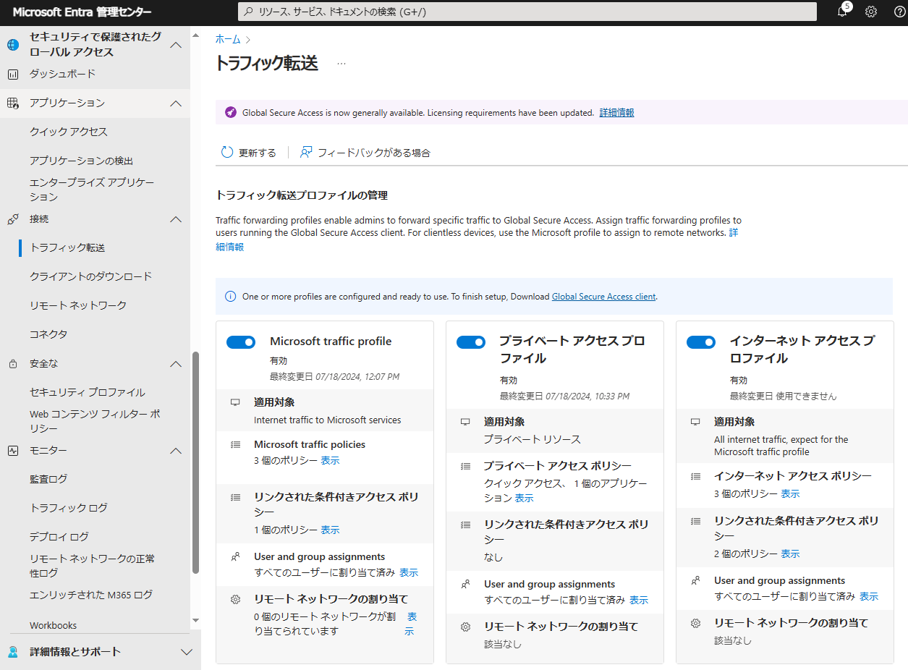View remote network assignments 表示 in Microsoft card
Image resolution: width=908 pixels, height=670 pixels.
point(410,624)
